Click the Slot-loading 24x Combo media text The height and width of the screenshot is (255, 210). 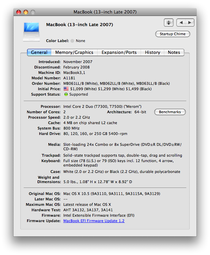(123, 146)
